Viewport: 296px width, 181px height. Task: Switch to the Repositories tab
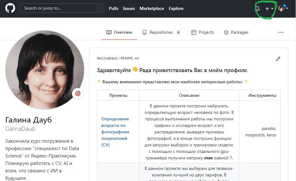pos(161,32)
